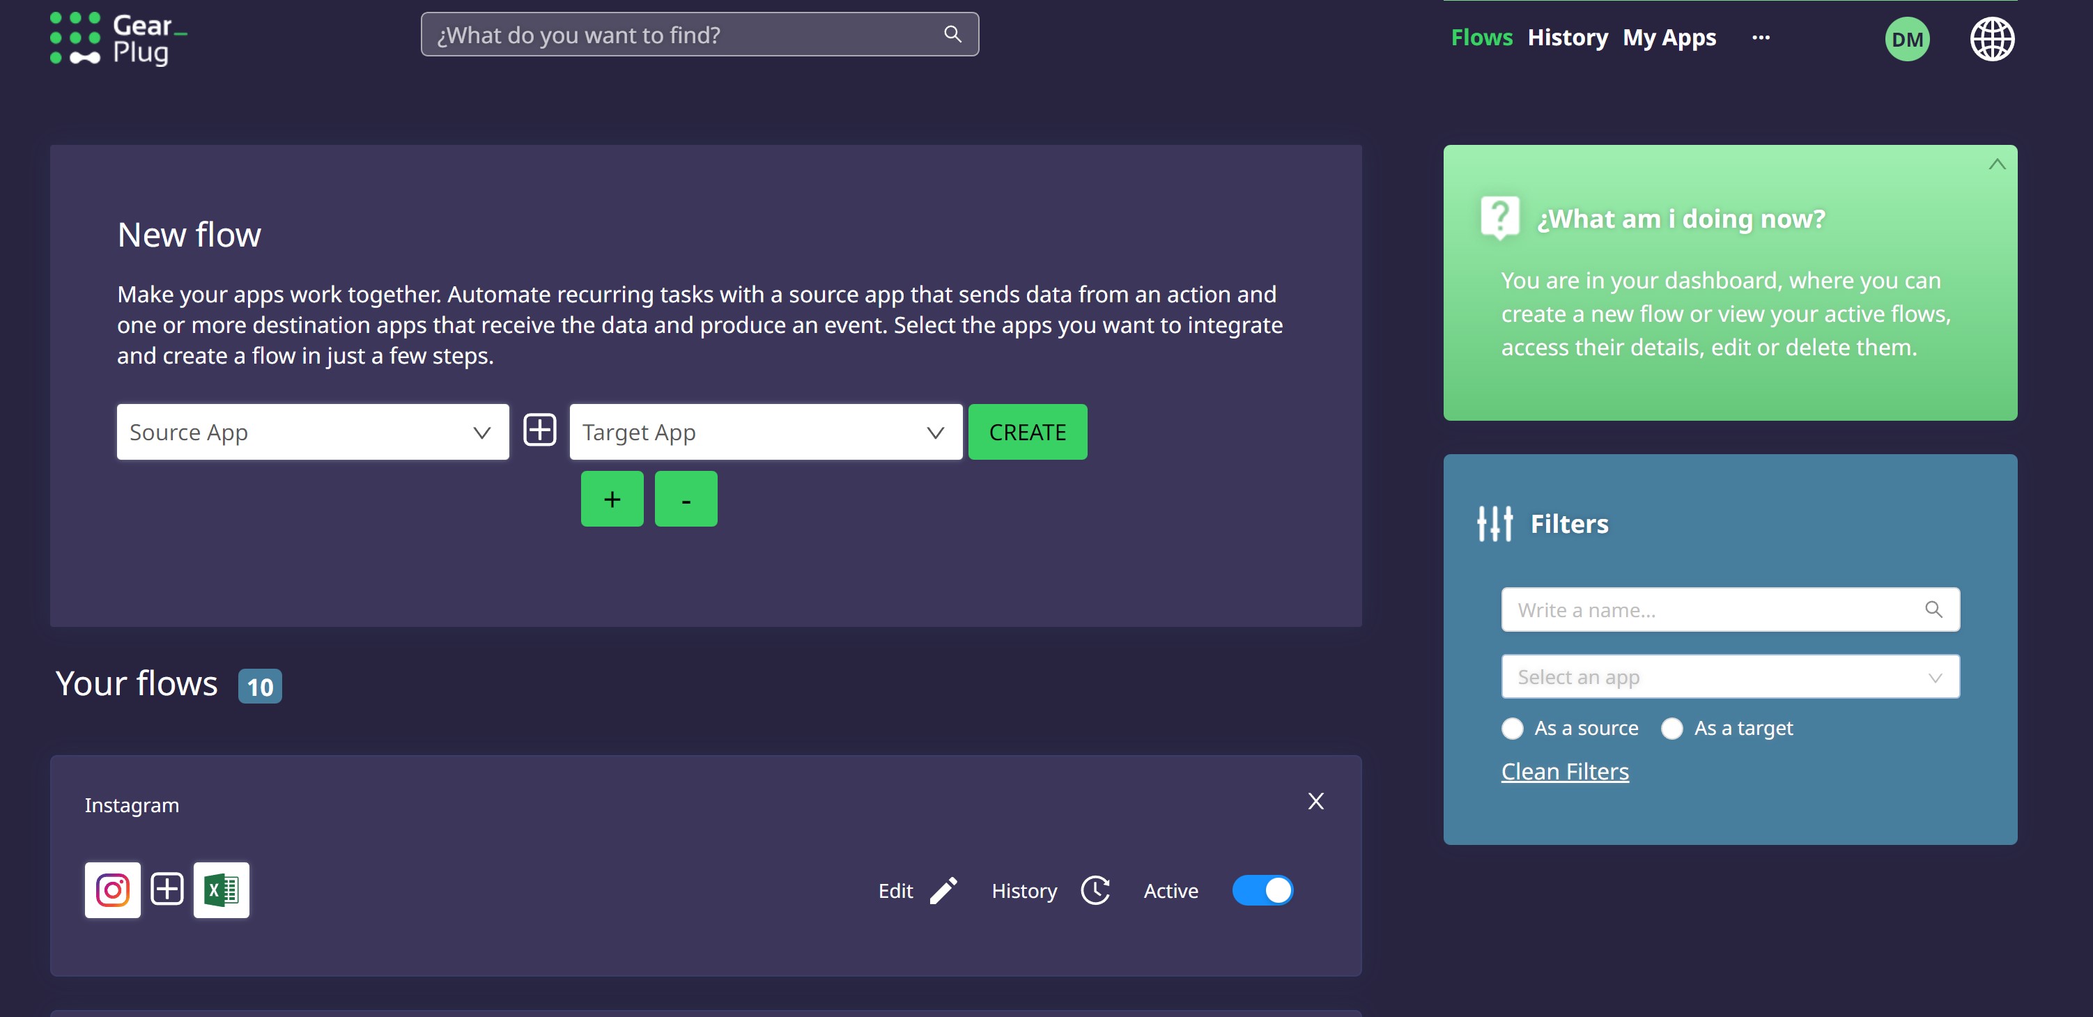Image resolution: width=2093 pixels, height=1017 pixels.
Task: Expand the 'Select an app' filter dropdown
Action: click(x=1730, y=676)
